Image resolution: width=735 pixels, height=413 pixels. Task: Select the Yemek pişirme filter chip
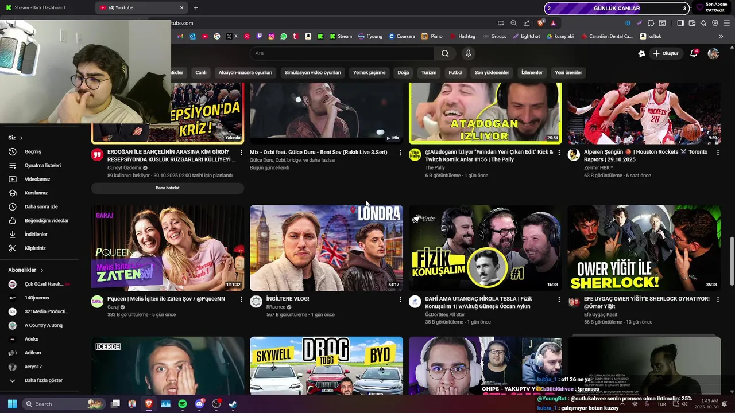[369, 73]
